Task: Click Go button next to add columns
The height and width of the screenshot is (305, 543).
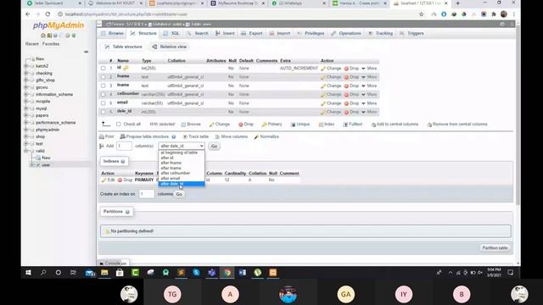Action: tap(214, 147)
